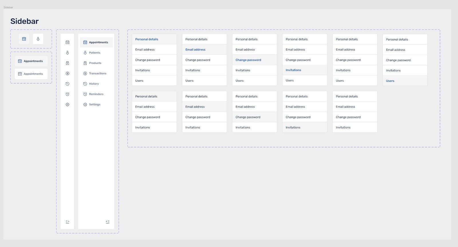The image size is (458, 247).
Task: View History in the expanded sidebar
Action: pos(96,84)
